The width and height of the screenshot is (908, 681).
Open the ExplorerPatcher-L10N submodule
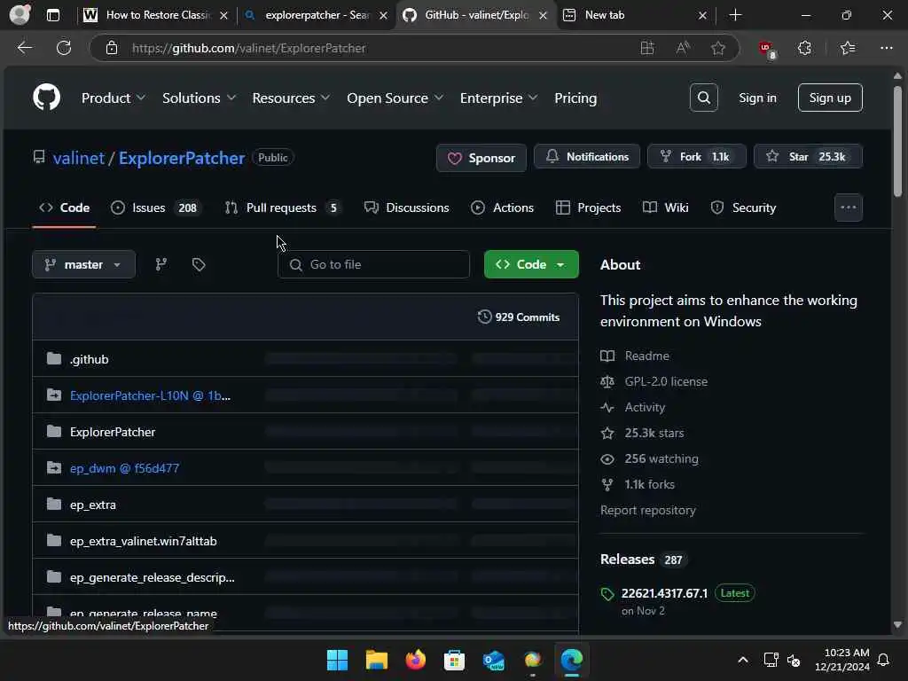150,395
